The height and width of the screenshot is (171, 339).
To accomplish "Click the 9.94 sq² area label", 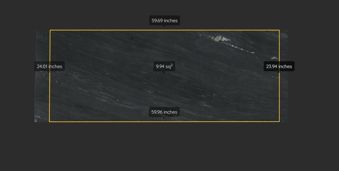I will tap(164, 66).
